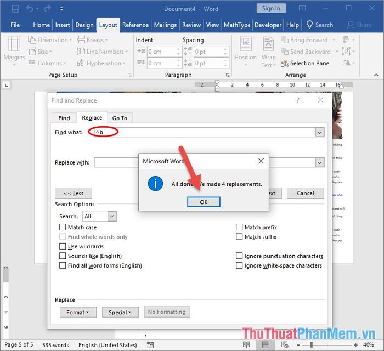384x351 pixels.
Task: Click the Save icon in the title bar
Action: tap(15, 9)
